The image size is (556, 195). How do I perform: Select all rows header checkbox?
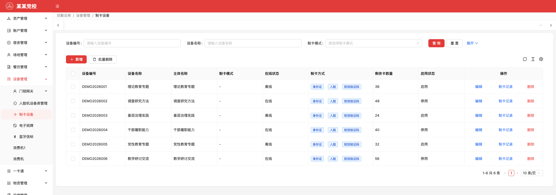73,74
